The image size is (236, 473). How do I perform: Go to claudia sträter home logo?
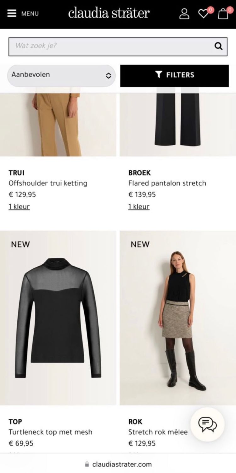point(109,13)
